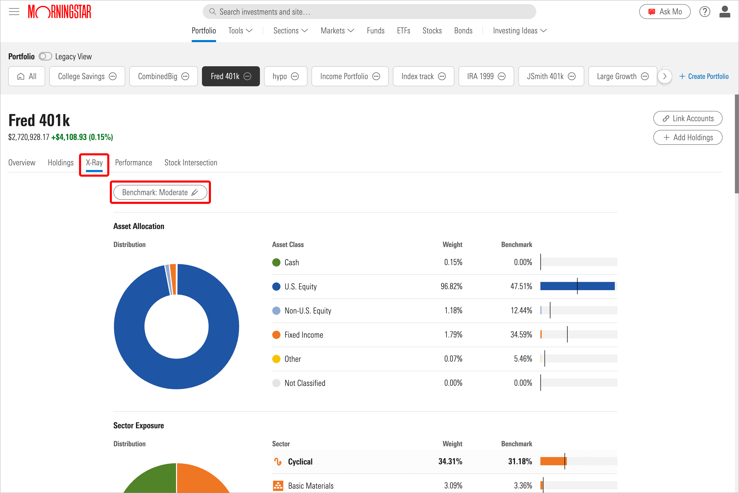Viewport: 739px width, 493px height.
Task: Click the Cyclical 34.31% weight value
Action: (x=450, y=461)
